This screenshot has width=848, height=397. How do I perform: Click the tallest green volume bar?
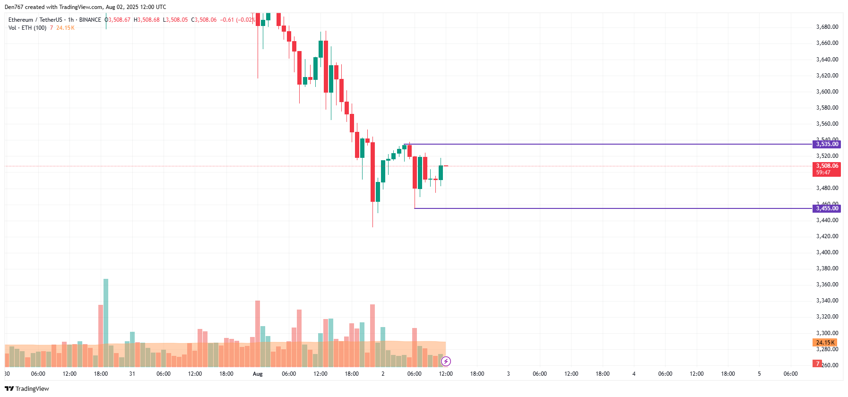coord(106,323)
